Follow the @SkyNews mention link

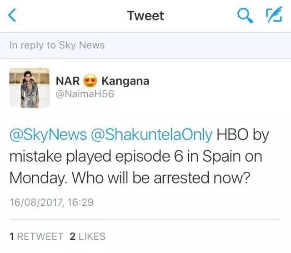[x=48, y=135]
